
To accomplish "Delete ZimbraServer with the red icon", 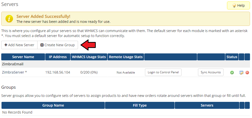I will coord(247,73).
